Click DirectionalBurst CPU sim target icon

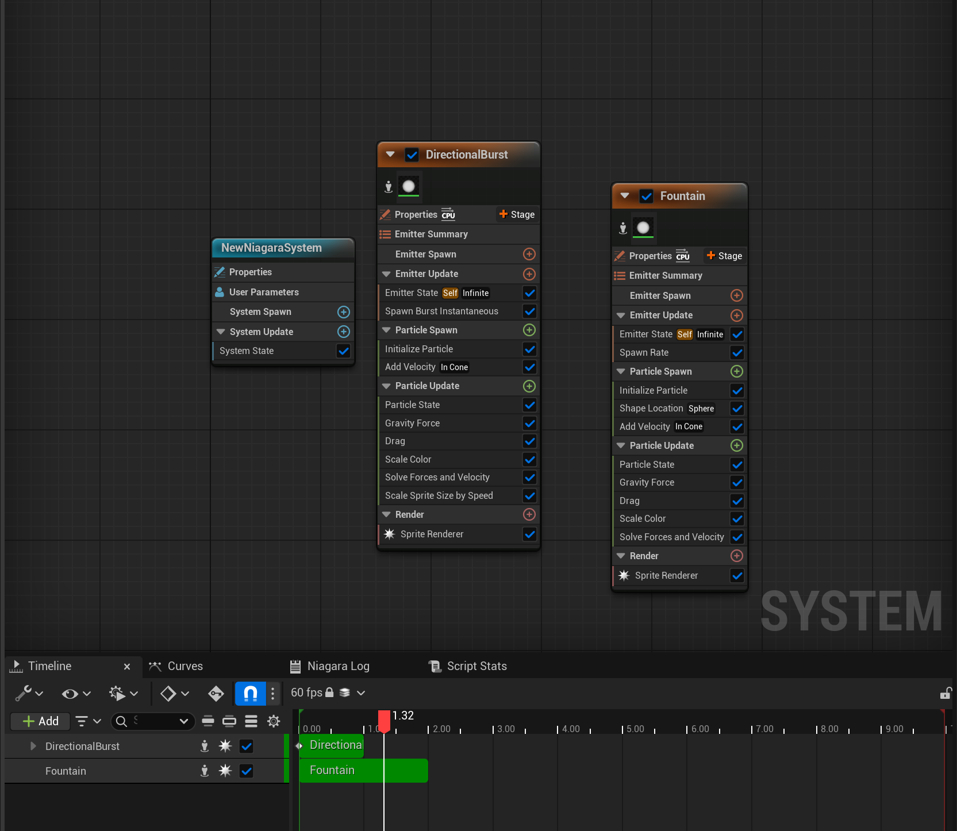(x=448, y=214)
